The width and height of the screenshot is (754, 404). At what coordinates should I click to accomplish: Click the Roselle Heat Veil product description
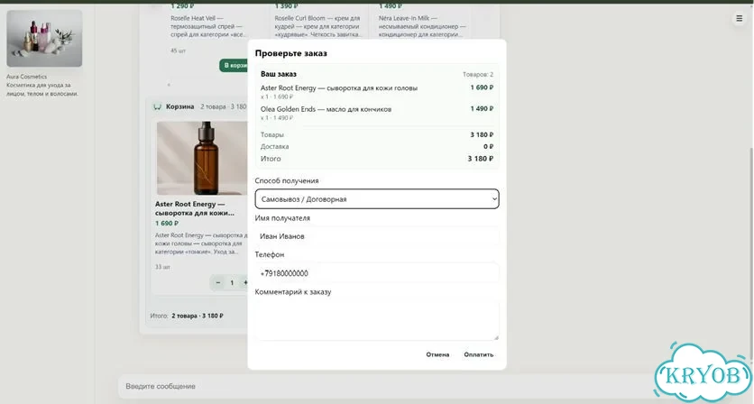click(208, 26)
